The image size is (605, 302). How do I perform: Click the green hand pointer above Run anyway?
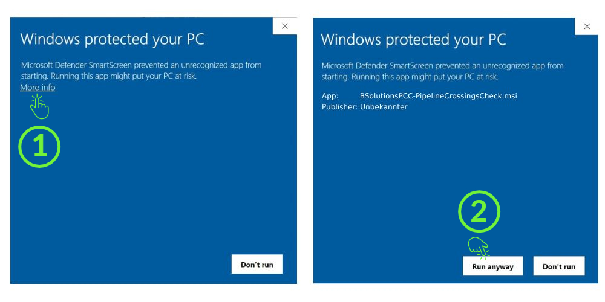coord(479,247)
